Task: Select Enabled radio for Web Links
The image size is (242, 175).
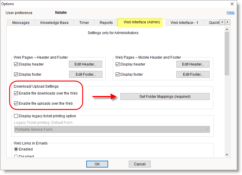Action: (x=16, y=149)
